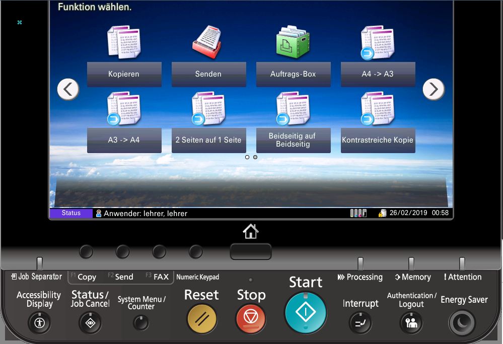Choose the 2 Seiten auf 1 Seite button
Viewport: 503px width, 344px height.
coord(208,140)
